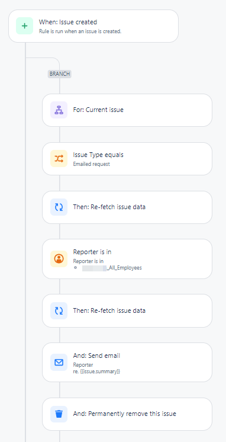
Task: Click the purple branch icon beside For: Current issue
Action: tap(59, 110)
